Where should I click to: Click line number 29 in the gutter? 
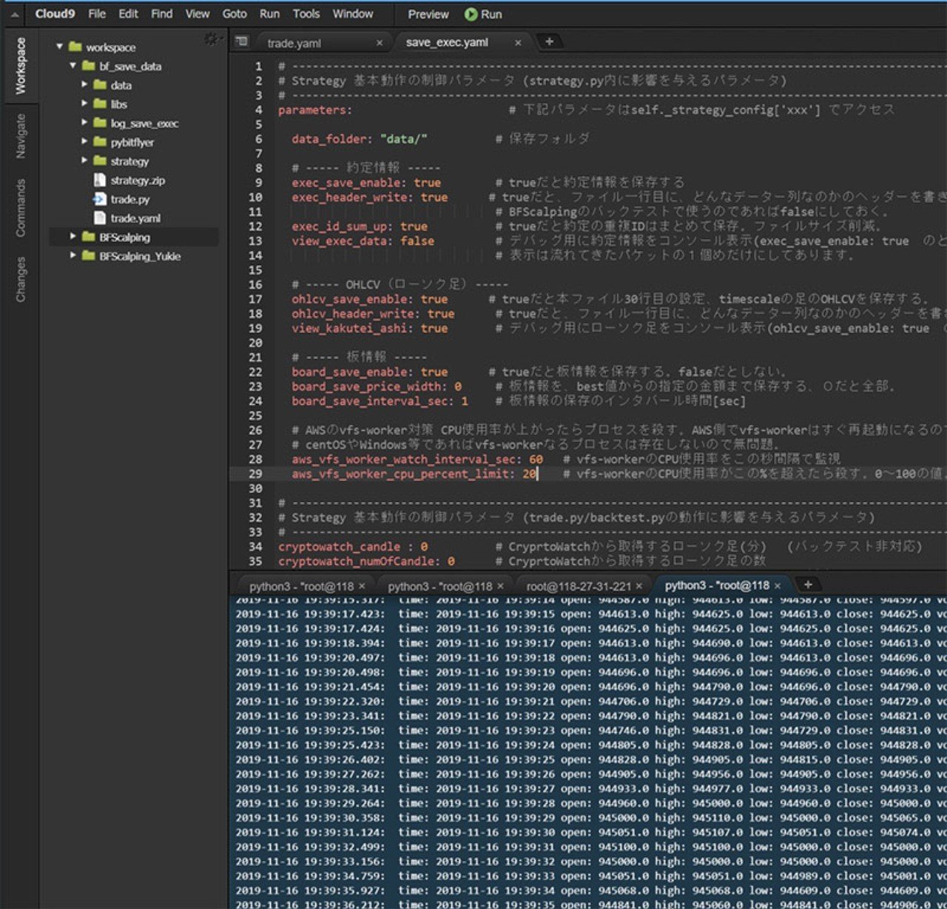[255, 474]
